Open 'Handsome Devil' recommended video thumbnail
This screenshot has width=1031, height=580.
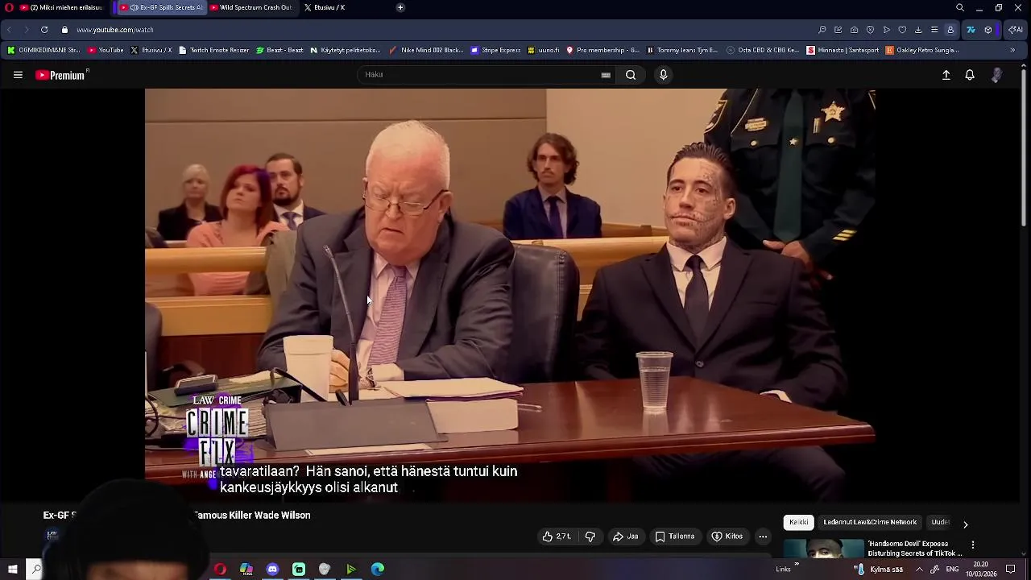(823, 549)
